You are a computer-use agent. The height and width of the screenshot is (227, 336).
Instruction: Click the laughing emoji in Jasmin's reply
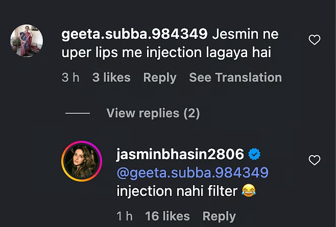(x=247, y=191)
